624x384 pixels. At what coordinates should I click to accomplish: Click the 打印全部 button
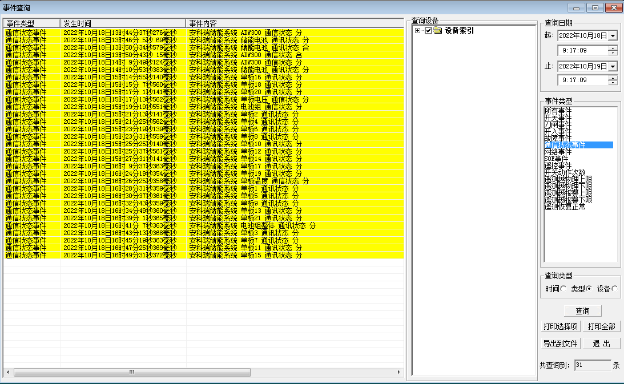click(x=602, y=326)
